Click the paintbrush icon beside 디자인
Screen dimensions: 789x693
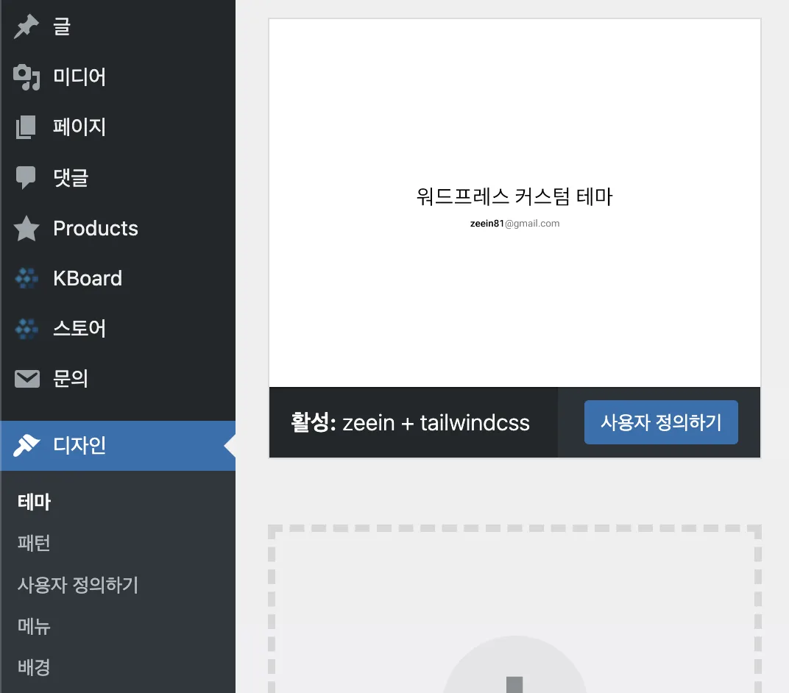tap(26, 445)
